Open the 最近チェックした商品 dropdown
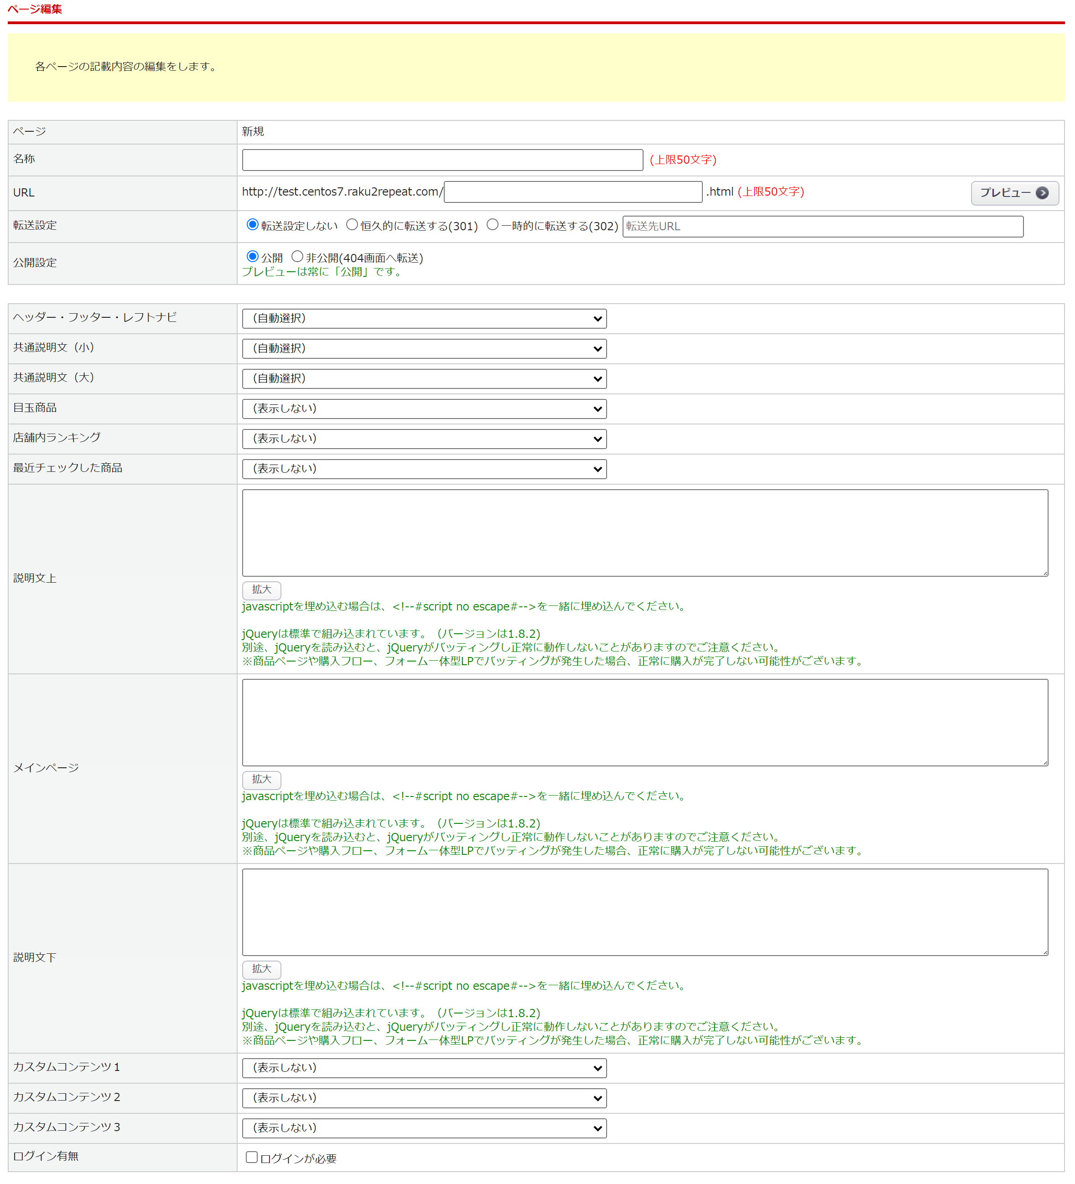The image size is (1075, 1184). (x=424, y=469)
